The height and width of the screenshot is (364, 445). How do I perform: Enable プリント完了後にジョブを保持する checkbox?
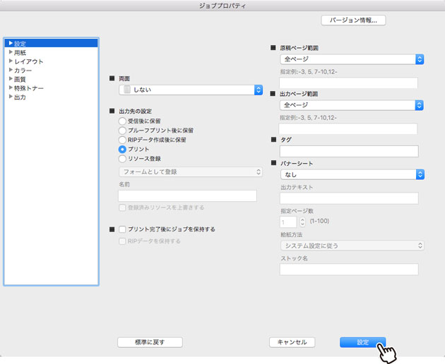123,229
